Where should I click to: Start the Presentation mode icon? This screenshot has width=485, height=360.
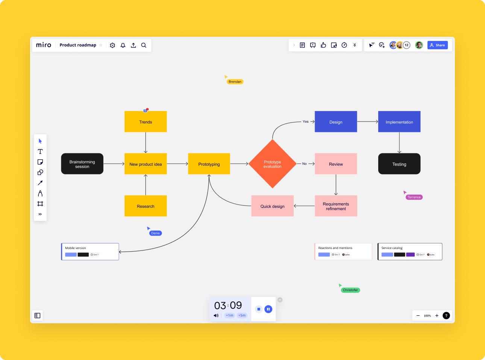[x=312, y=45]
